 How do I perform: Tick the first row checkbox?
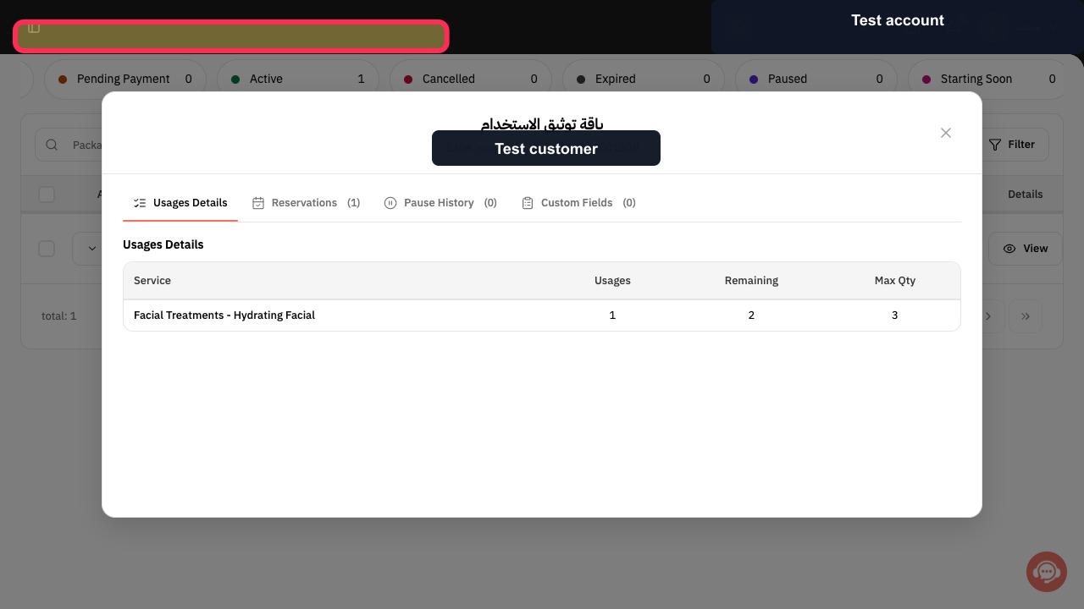coord(47,249)
